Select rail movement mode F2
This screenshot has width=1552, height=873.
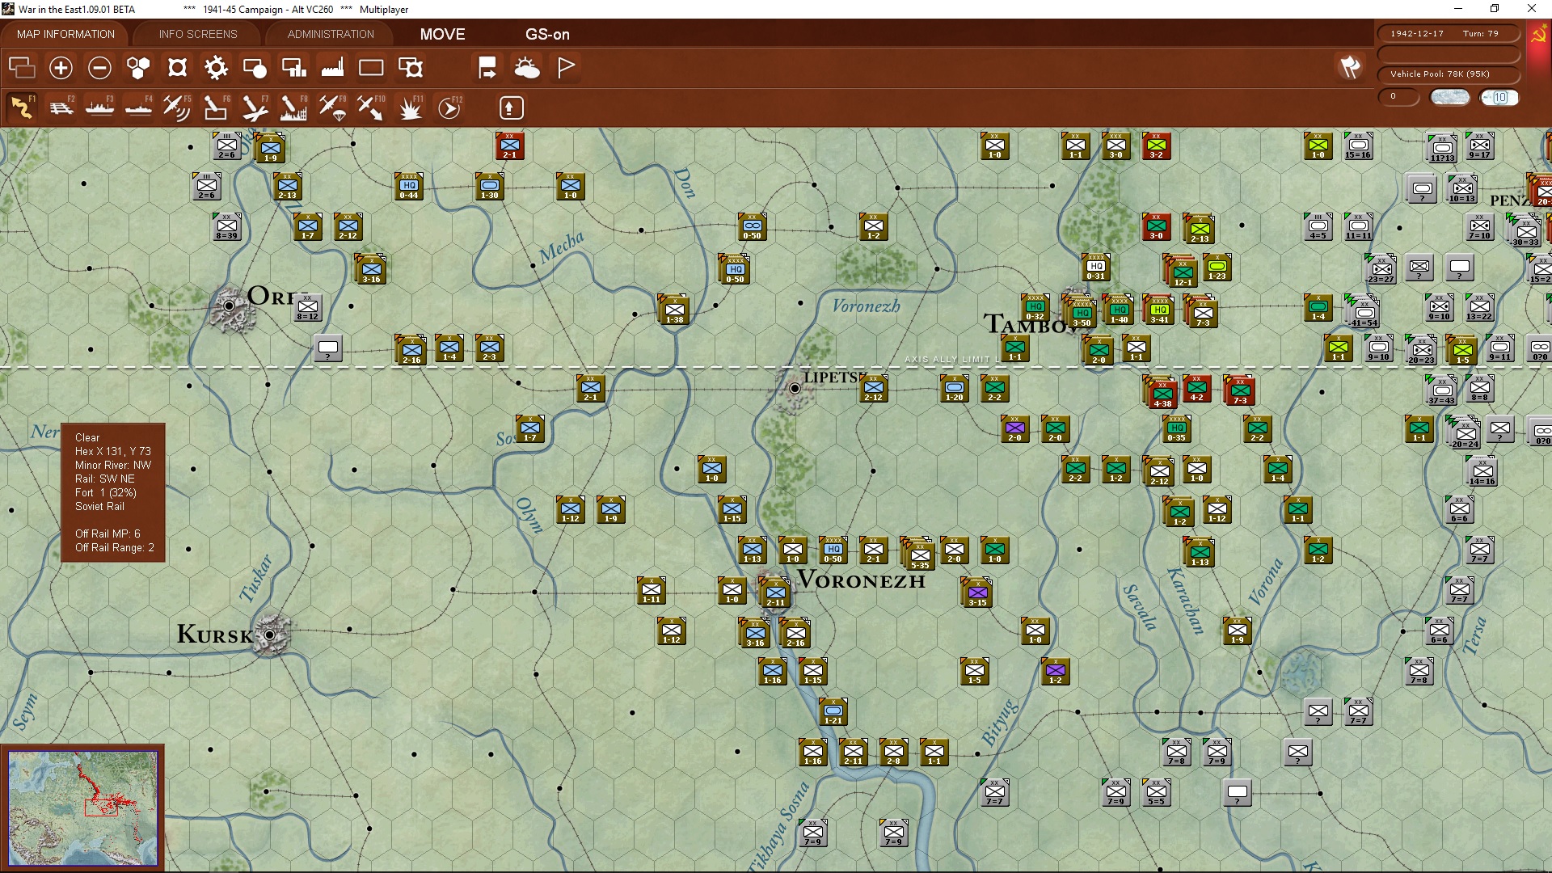click(x=61, y=108)
